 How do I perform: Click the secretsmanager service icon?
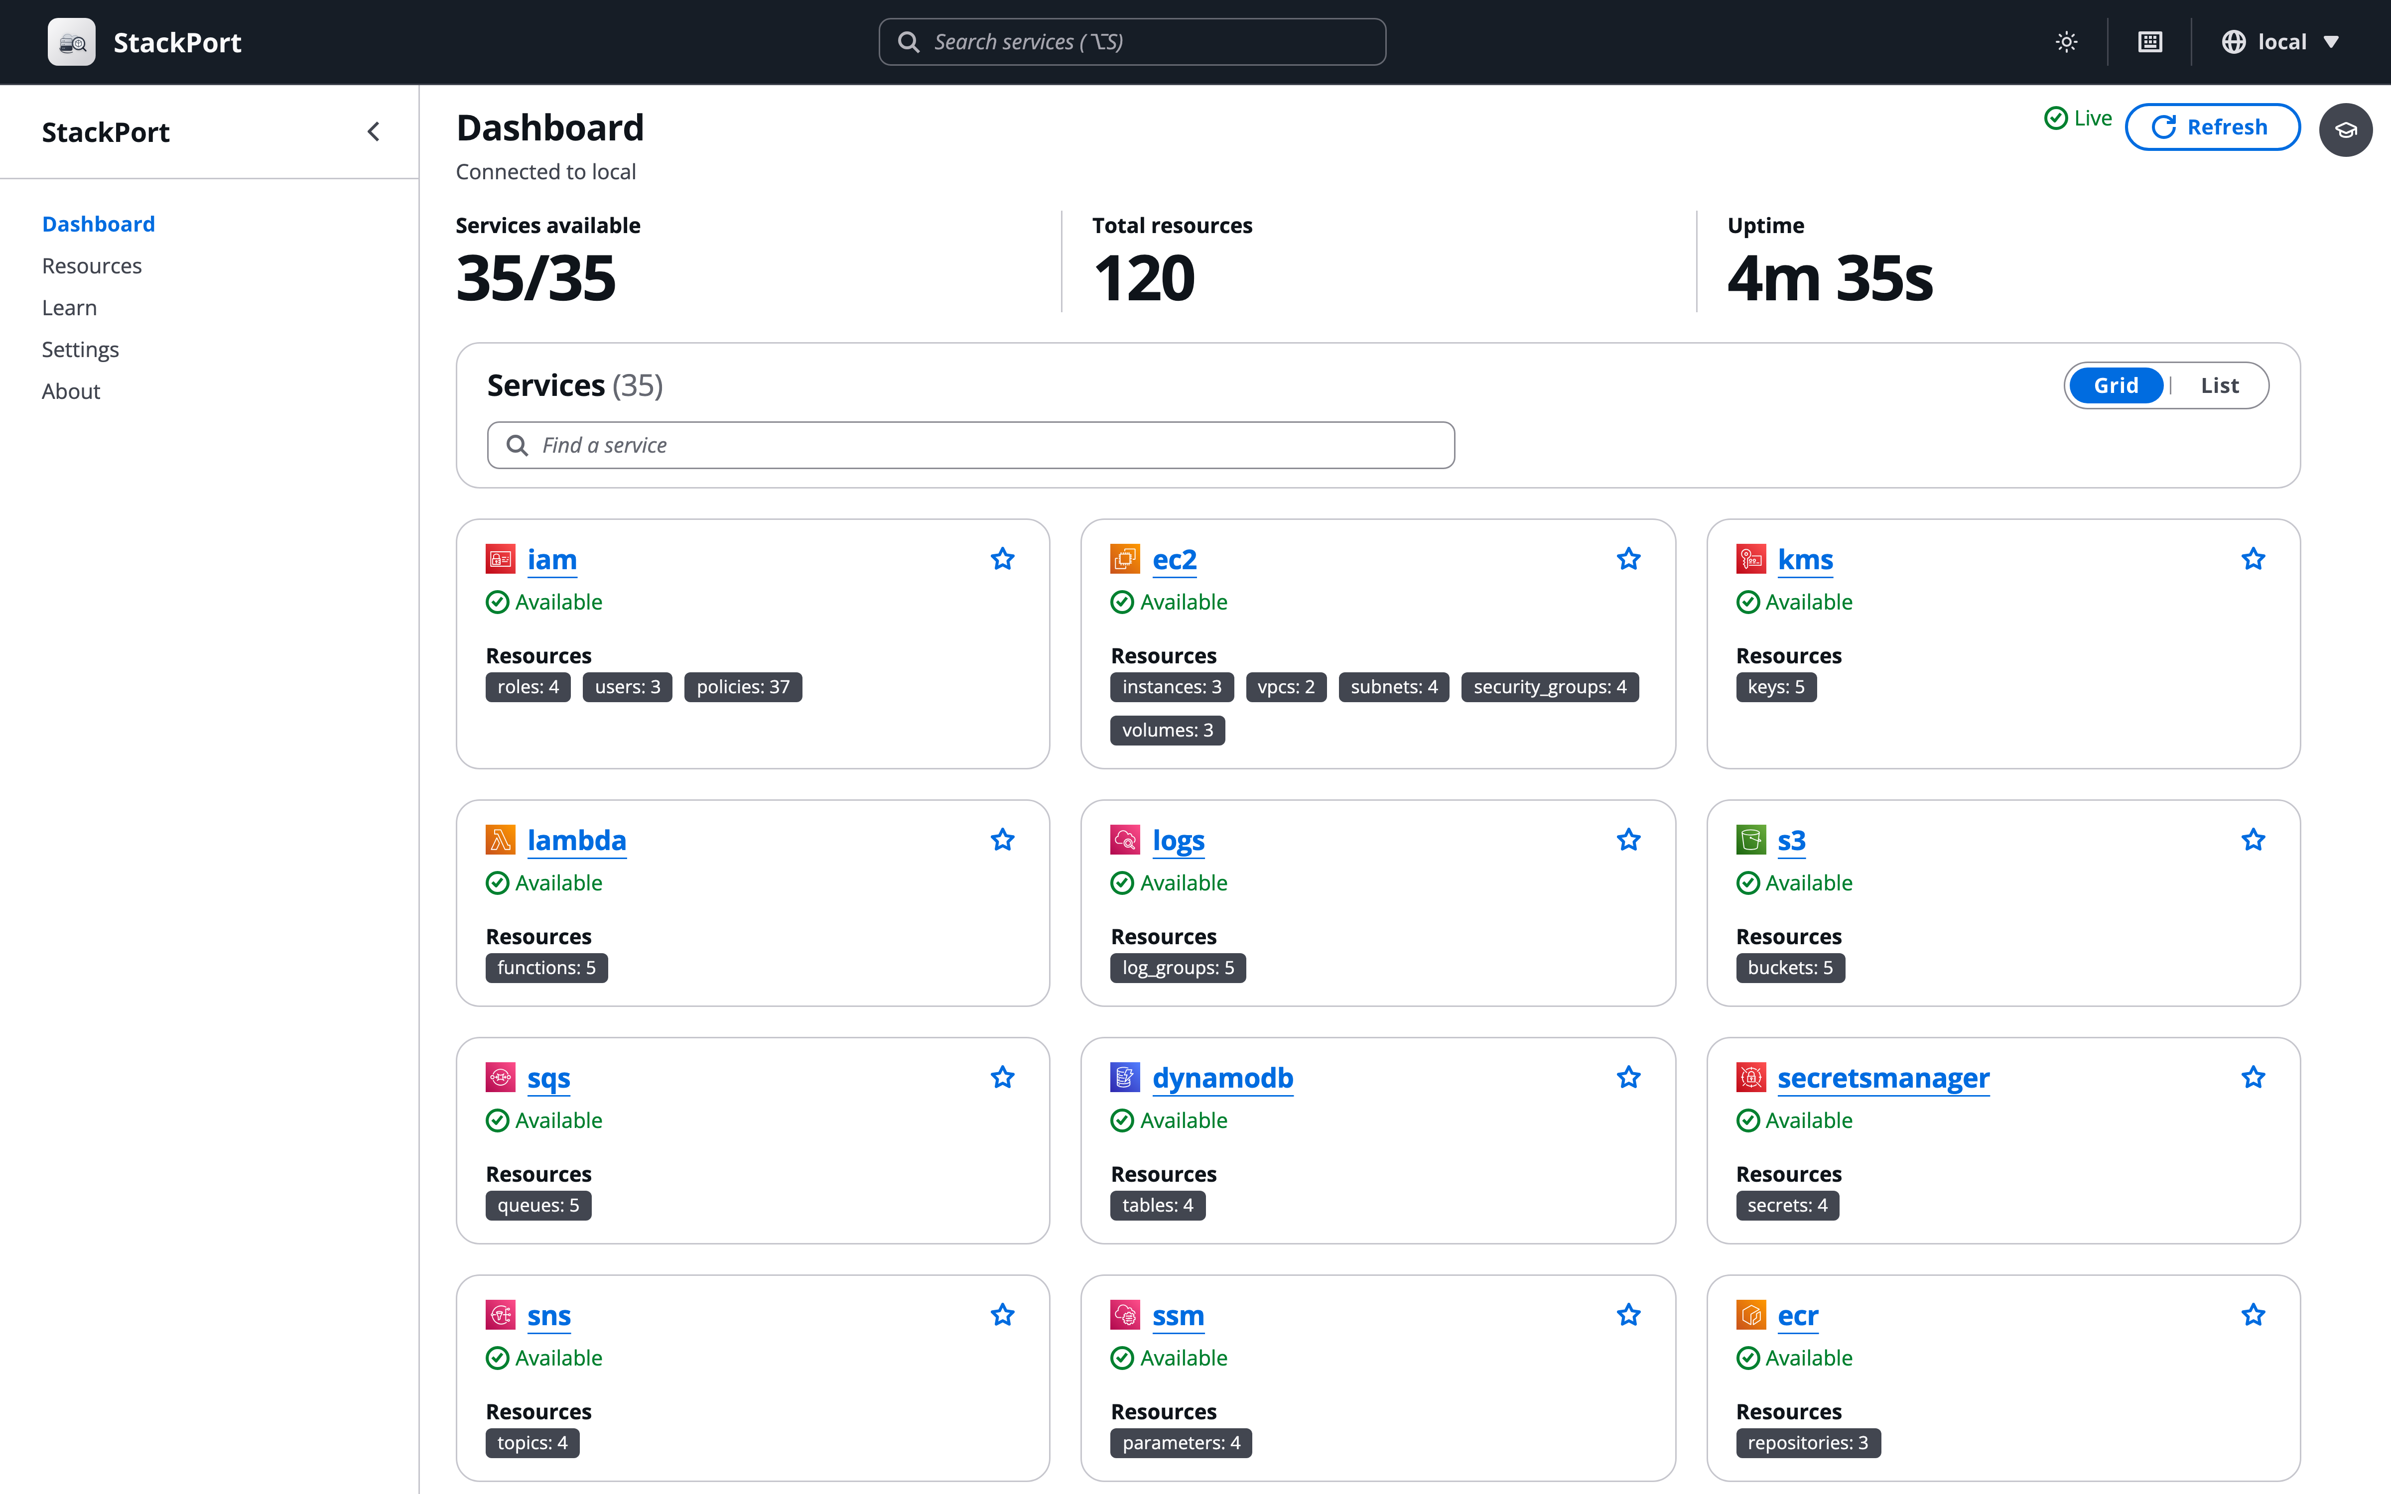[1751, 1077]
